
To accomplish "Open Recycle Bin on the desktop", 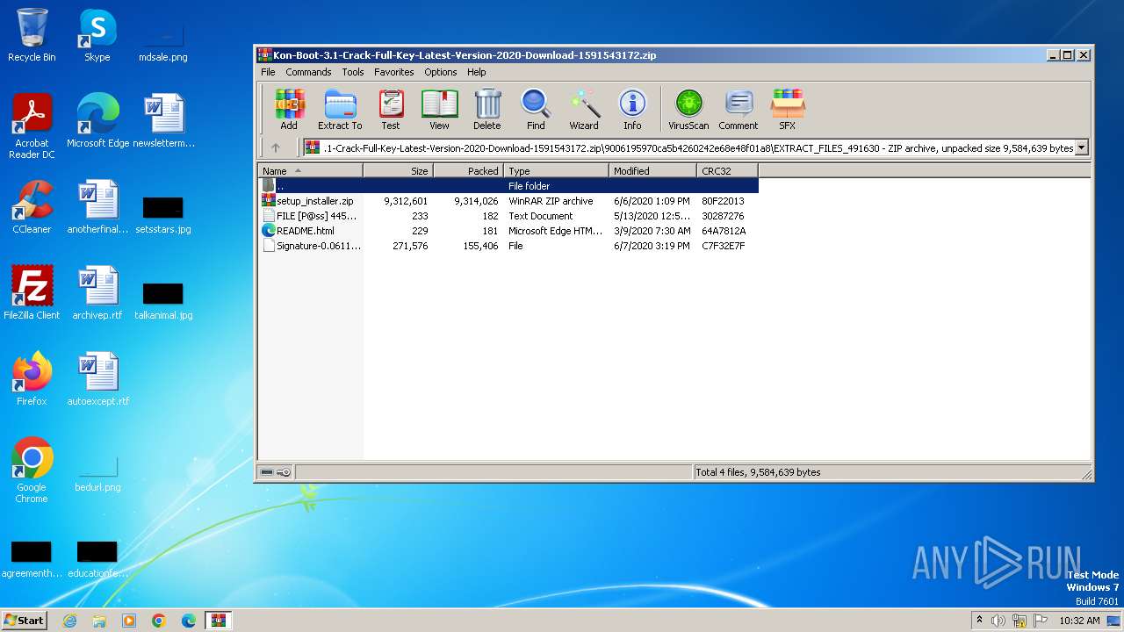I will (32, 35).
